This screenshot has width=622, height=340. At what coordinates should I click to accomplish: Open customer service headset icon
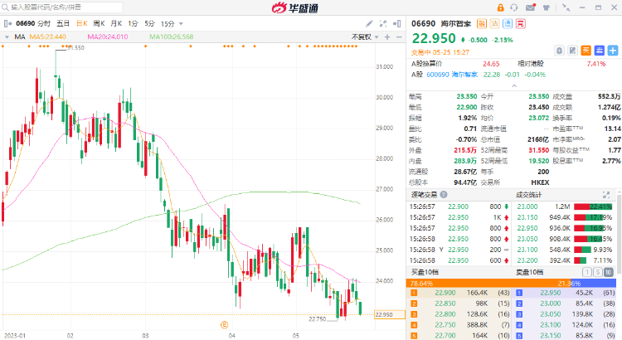point(514,7)
